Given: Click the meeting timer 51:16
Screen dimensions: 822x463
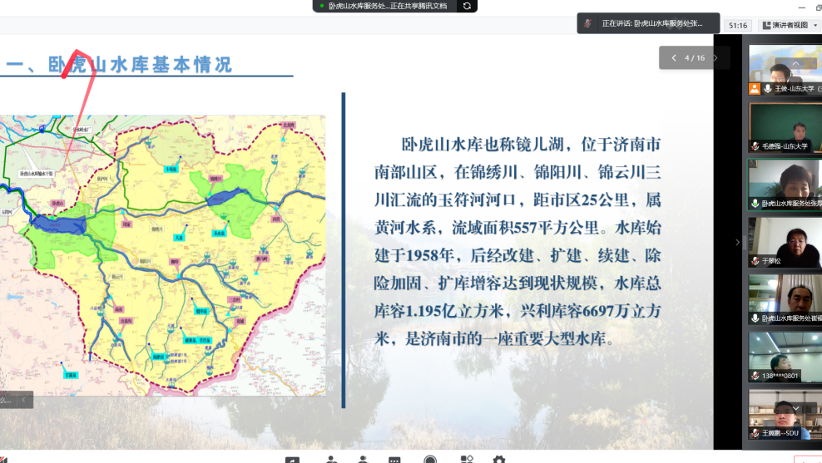Looking at the screenshot, I should coord(738,26).
